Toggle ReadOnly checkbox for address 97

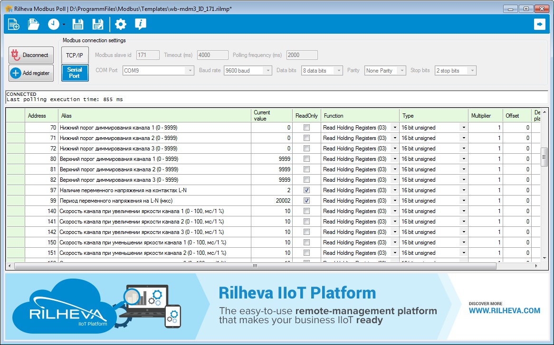click(306, 190)
